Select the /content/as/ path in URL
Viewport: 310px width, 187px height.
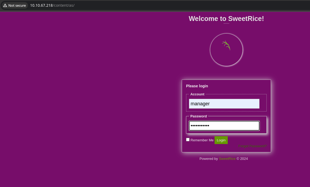tap(64, 5)
